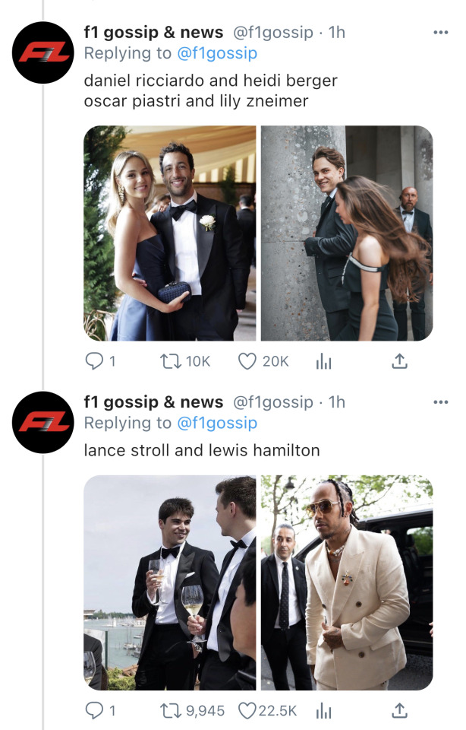Like the Stroll and Hamilton tweet
This screenshot has height=730, width=466.
click(247, 710)
